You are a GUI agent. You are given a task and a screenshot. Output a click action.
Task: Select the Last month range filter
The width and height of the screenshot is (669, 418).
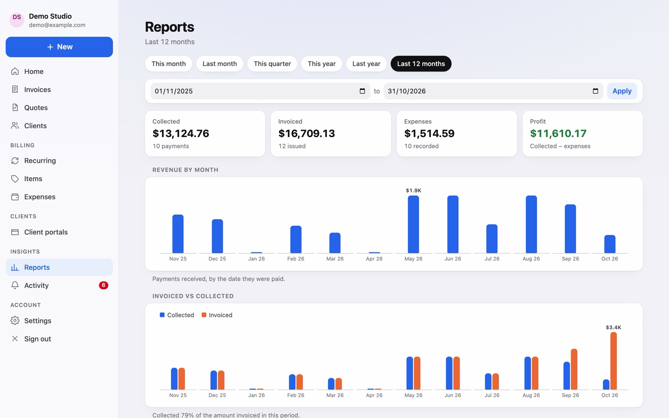pyautogui.click(x=220, y=64)
